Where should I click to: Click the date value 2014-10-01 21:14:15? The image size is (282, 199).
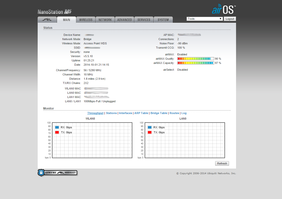coord(96,65)
